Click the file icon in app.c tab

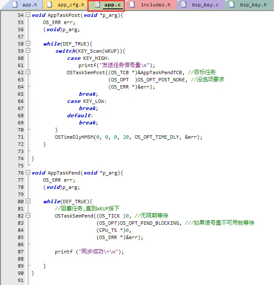pos(97,5)
